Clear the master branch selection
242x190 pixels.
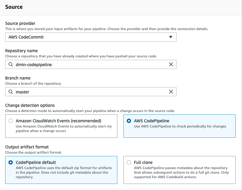[171, 92]
